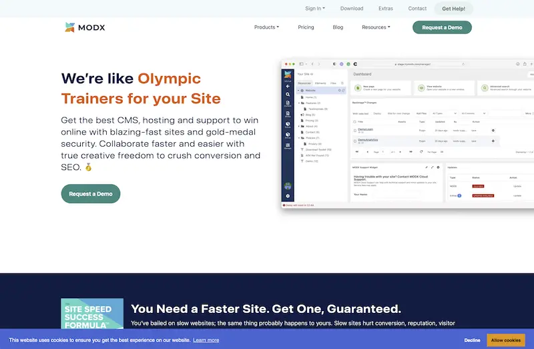Open the Media icon in the manager sidebar
534x349 pixels.
(288, 114)
